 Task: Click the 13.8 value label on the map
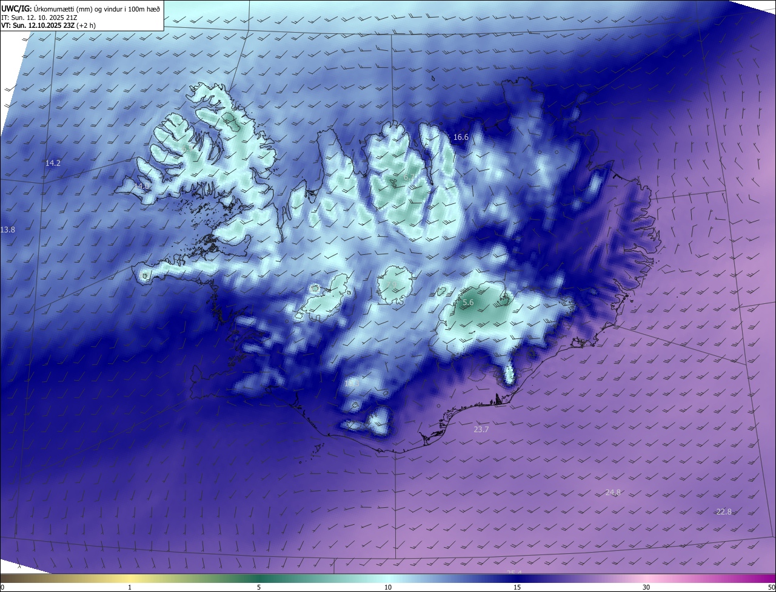click(7, 229)
